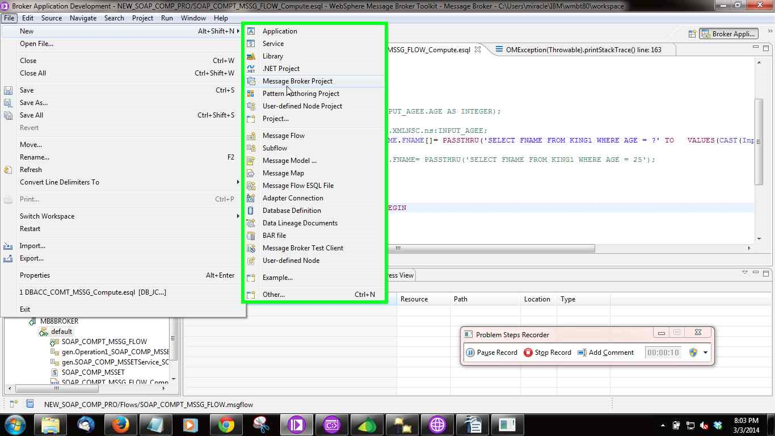Click the Subflow icon
The image size is (775, 436).
coord(251,148)
